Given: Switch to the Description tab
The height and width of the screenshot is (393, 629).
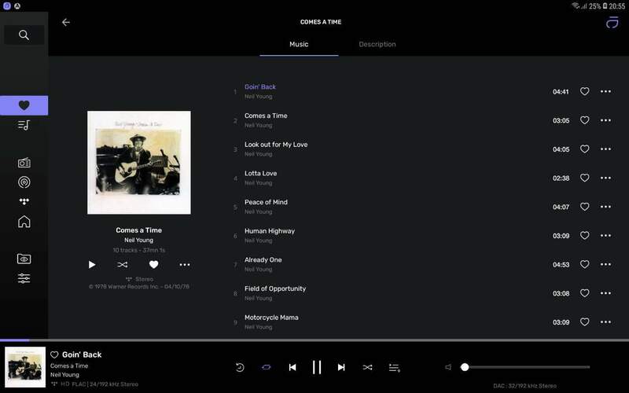Looking at the screenshot, I should point(377,45).
